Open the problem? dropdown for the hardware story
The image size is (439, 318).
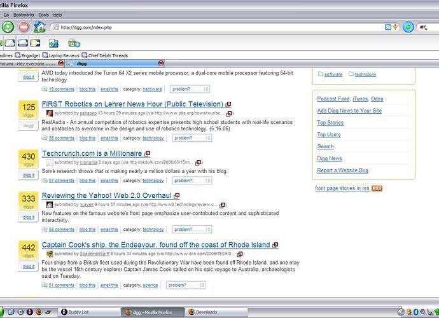(x=190, y=89)
